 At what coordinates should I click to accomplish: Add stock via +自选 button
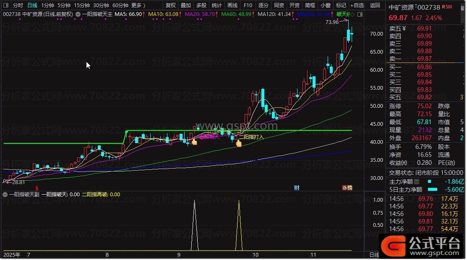(357, 5)
